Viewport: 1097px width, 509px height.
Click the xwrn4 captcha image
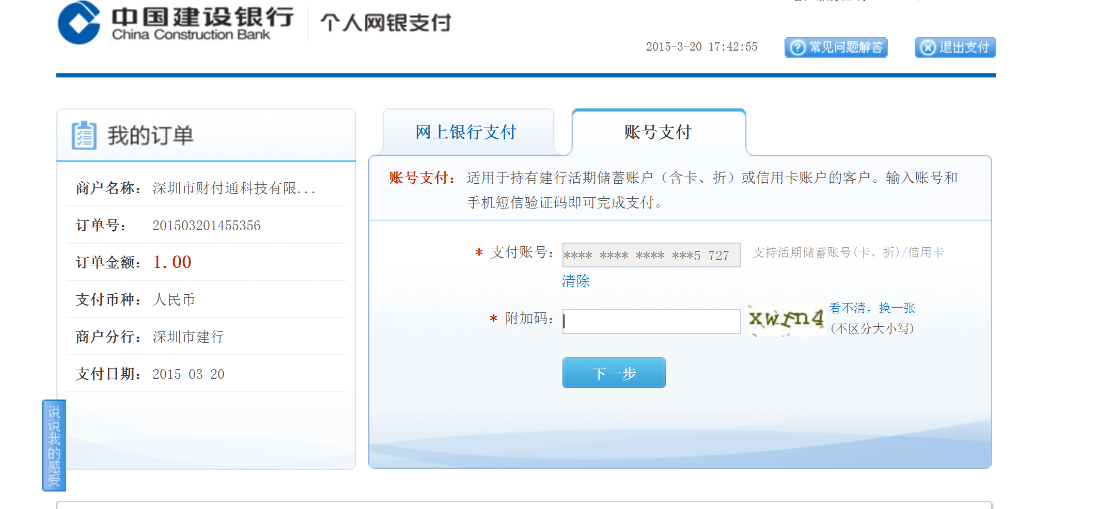point(786,320)
